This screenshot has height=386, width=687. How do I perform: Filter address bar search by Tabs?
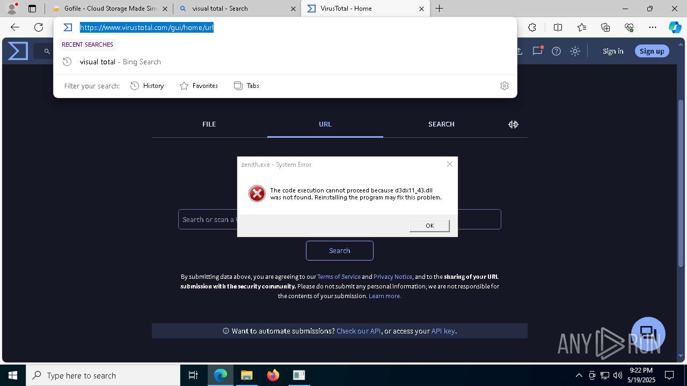pos(246,86)
